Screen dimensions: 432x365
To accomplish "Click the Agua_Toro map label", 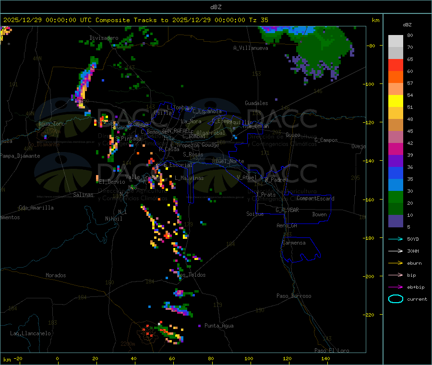I will [x=51, y=124].
